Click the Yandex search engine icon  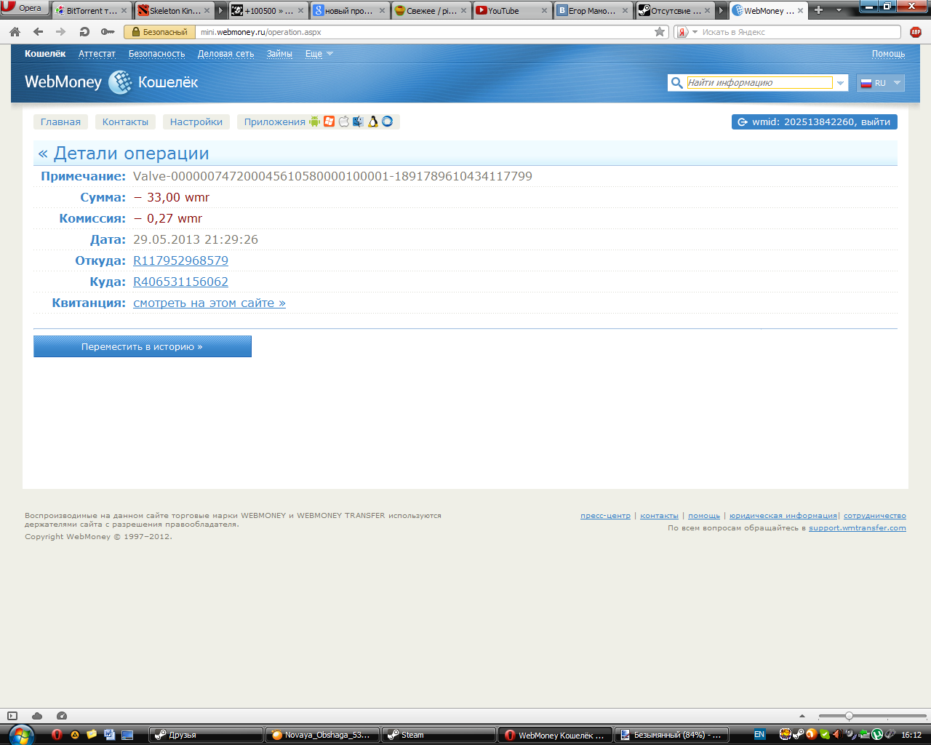click(x=682, y=32)
